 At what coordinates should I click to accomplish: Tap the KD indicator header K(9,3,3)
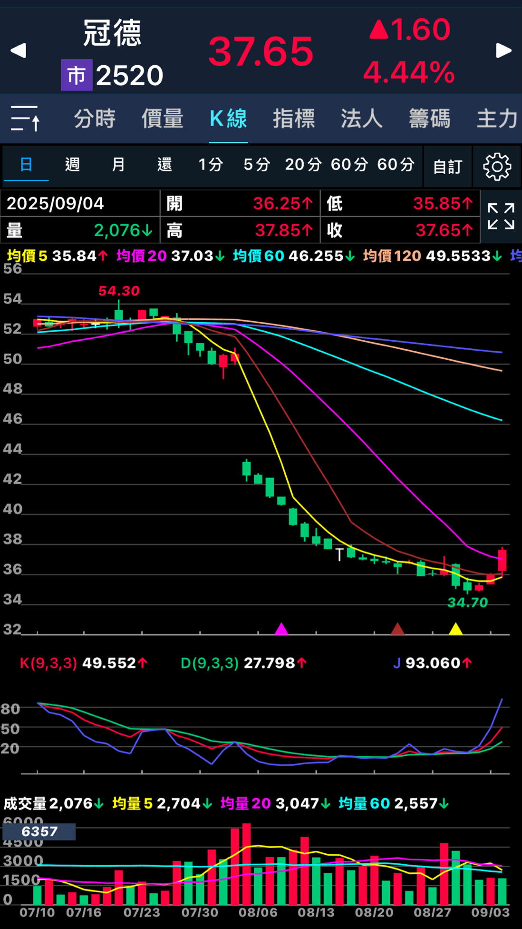(x=48, y=663)
